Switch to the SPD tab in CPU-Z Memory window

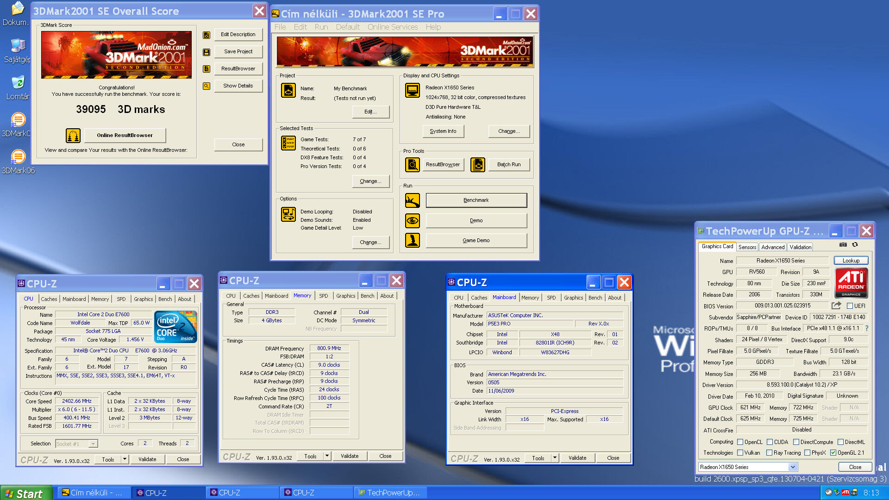(324, 296)
